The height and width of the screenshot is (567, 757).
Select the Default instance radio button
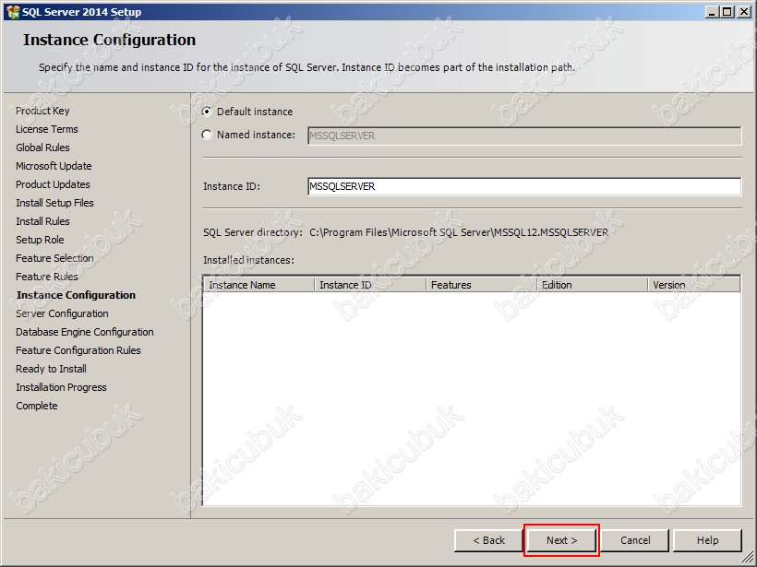click(207, 112)
